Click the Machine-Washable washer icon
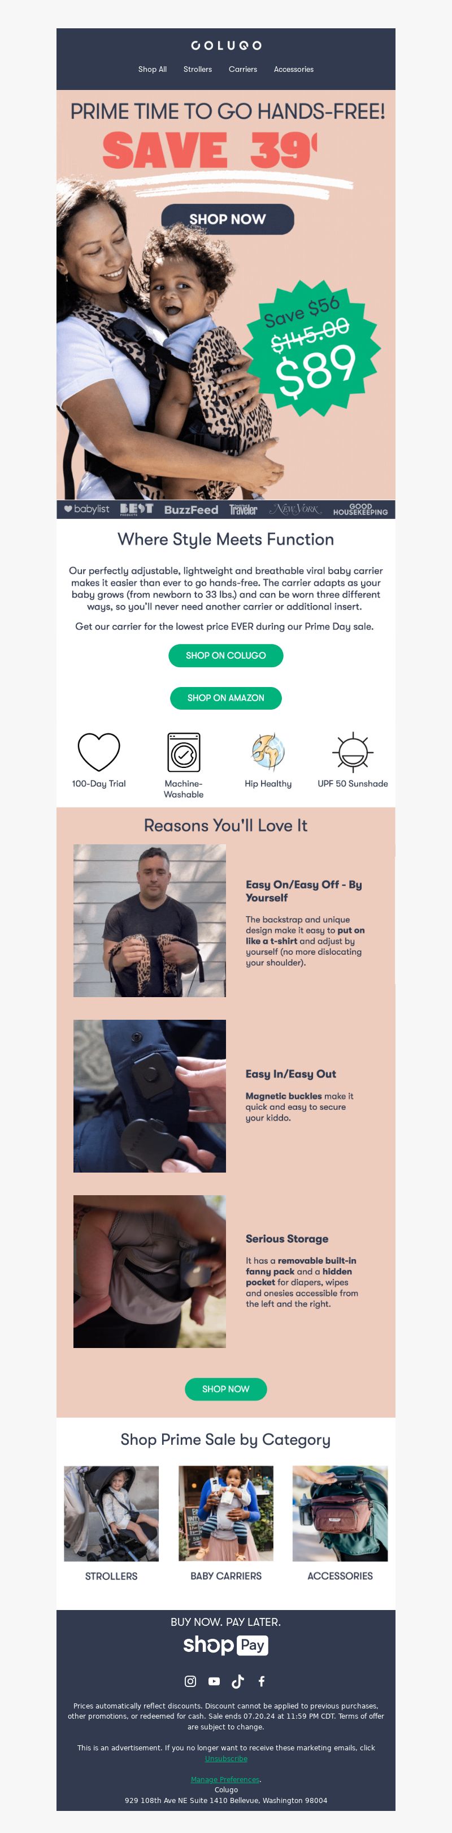 coord(184,752)
